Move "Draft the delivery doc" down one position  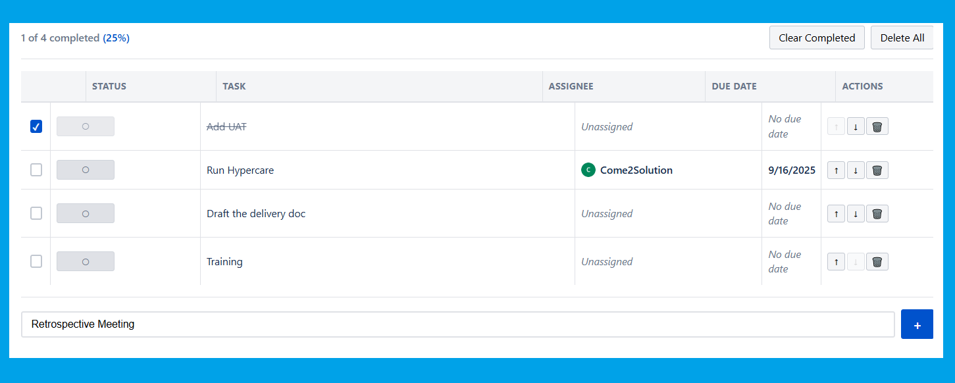point(856,213)
